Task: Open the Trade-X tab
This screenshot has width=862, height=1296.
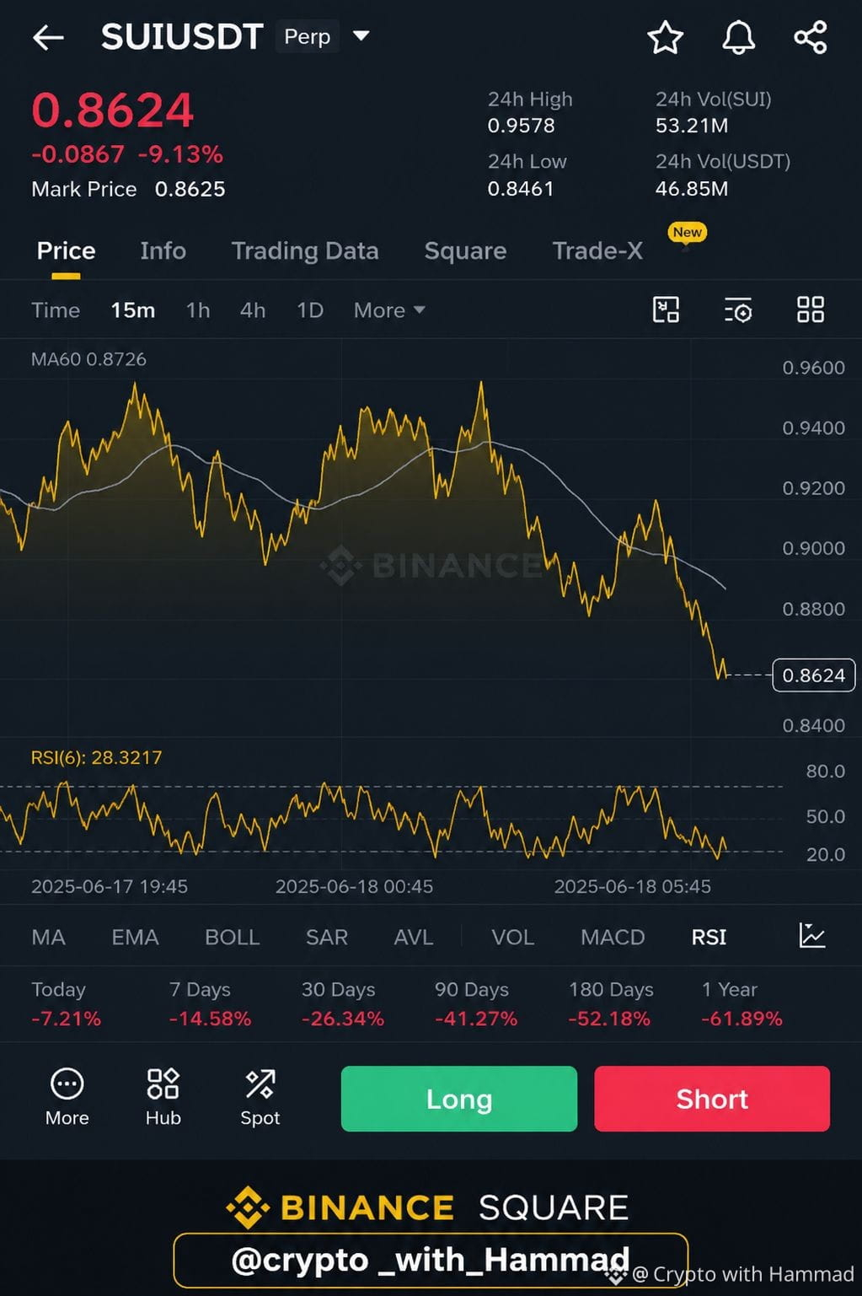Action: point(597,250)
